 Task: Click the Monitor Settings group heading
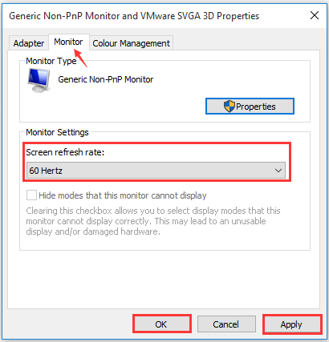pos(57,132)
